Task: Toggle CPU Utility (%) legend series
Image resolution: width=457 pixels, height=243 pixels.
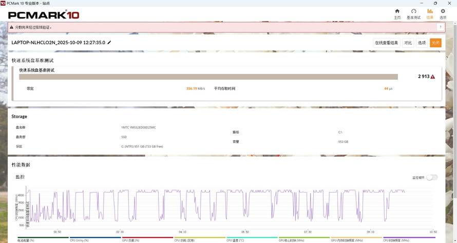Action: click(79, 240)
